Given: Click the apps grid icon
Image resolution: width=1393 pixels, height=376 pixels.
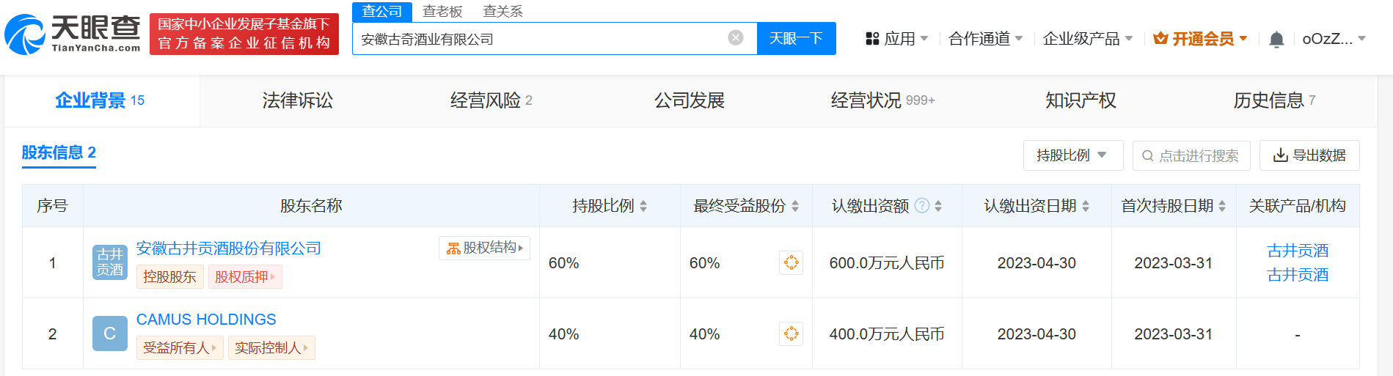Looking at the screenshot, I should [872, 39].
